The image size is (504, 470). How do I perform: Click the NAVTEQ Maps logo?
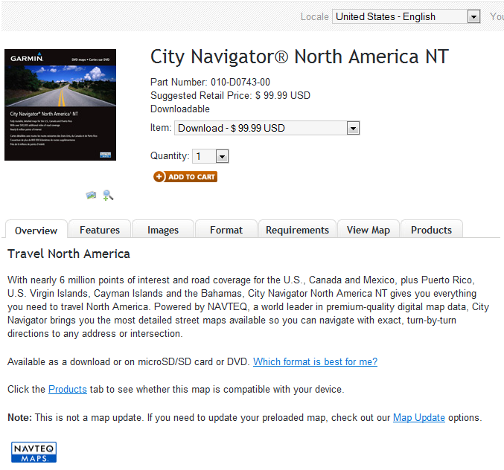coord(34,452)
